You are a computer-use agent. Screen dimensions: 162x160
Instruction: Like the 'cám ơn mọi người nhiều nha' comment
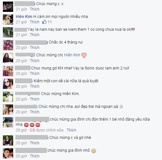(35, 22)
